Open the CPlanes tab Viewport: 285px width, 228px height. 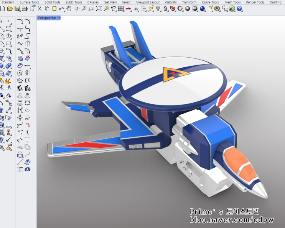point(93,2)
